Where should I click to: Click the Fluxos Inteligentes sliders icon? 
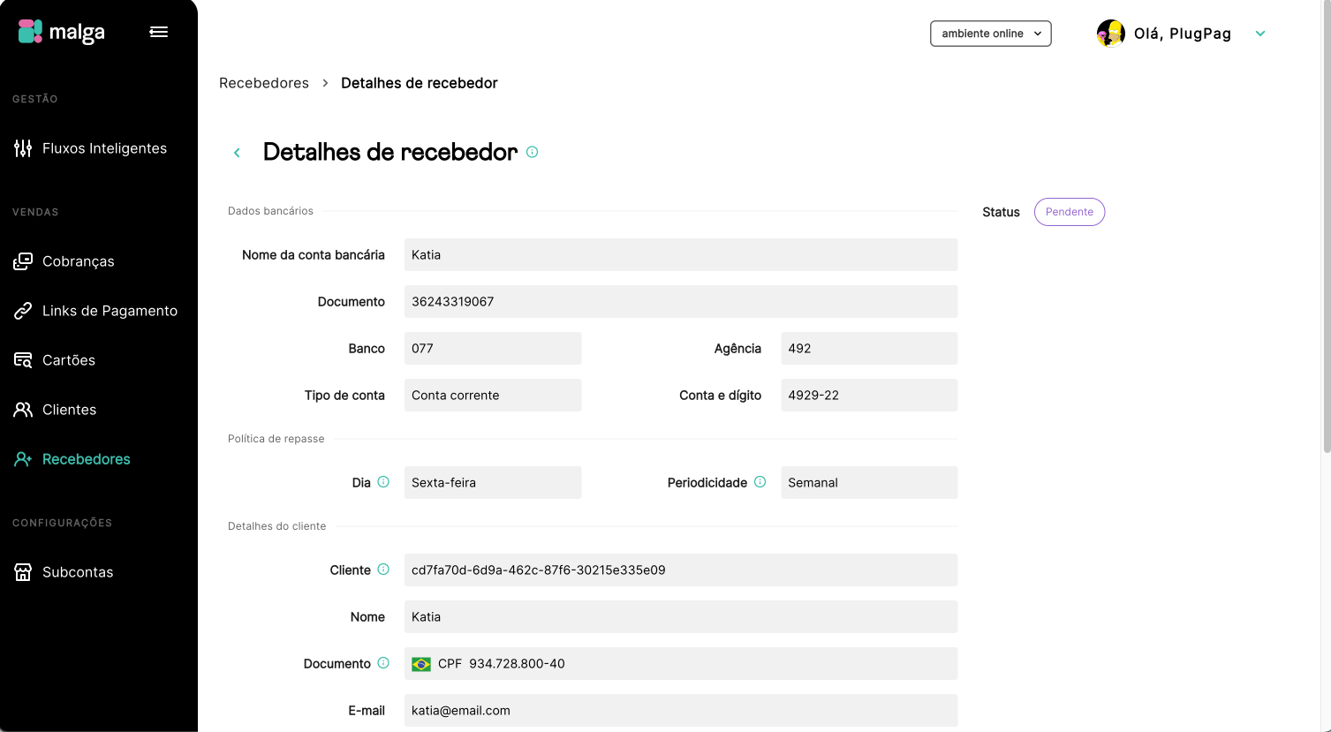[23, 148]
